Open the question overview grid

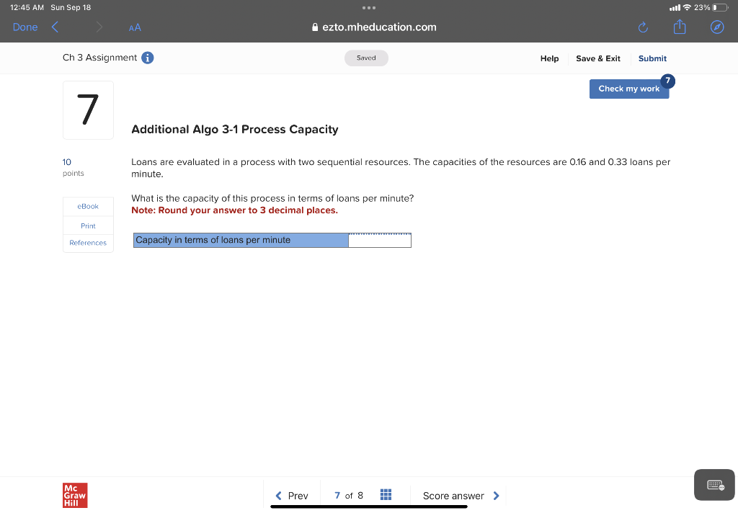click(x=386, y=495)
